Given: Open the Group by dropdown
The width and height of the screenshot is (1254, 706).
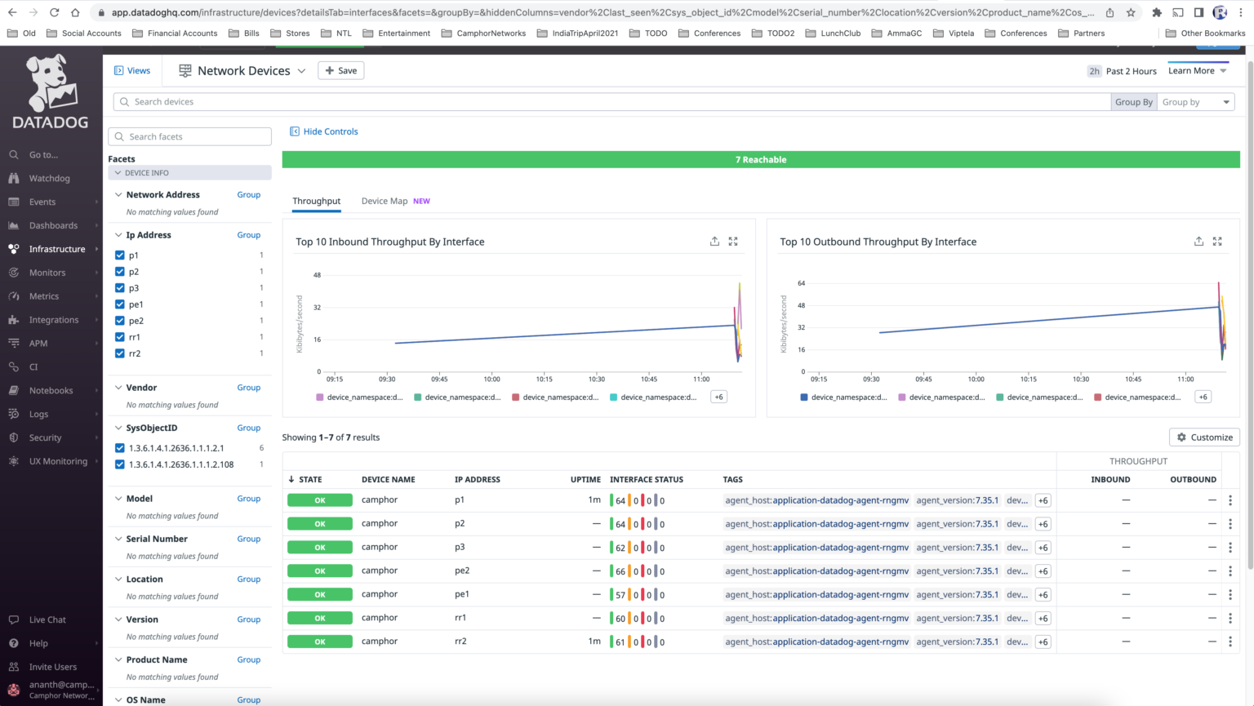Looking at the screenshot, I should (x=1195, y=101).
